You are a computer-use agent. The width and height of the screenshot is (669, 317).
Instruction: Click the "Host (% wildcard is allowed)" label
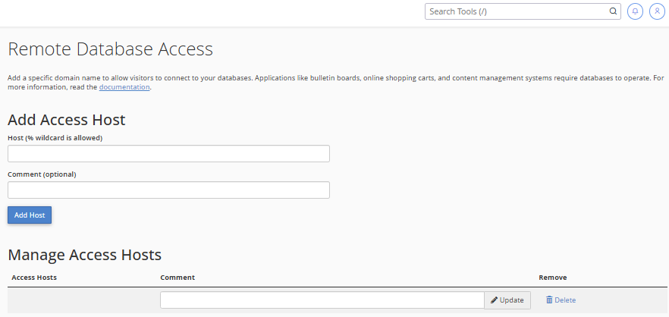[x=55, y=138]
